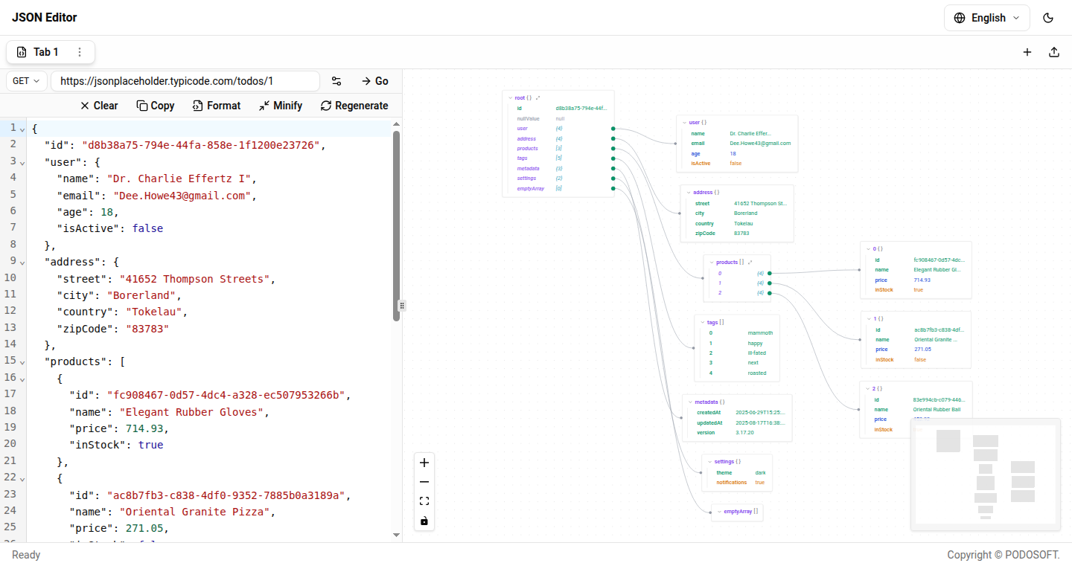Zoom out on the graph canvas
The width and height of the screenshot is (1072, 566).
tap(424, 482)
